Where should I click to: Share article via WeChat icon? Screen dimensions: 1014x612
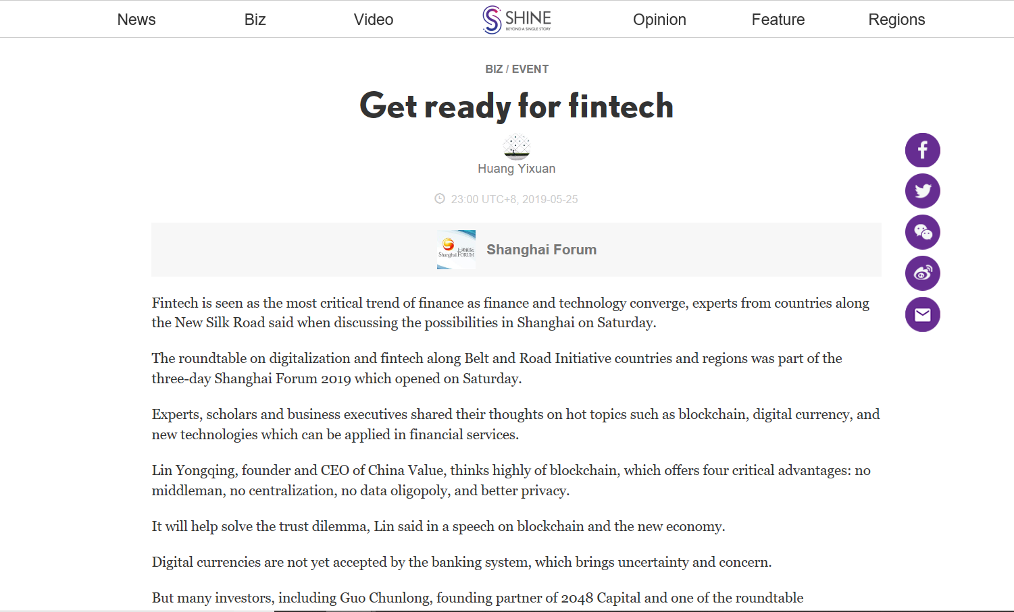[x=922, y=232]
